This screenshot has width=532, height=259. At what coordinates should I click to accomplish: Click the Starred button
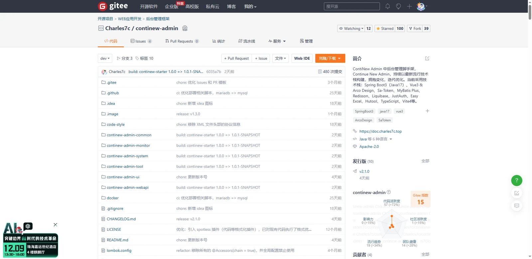tap(385, 29)
